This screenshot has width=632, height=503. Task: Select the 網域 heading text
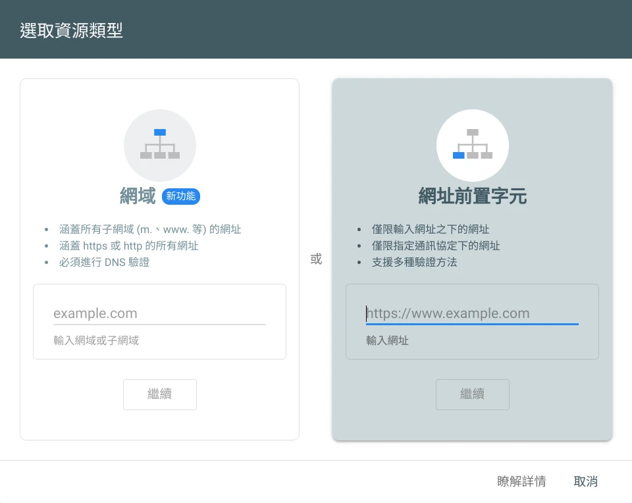[x=138, y=196]
